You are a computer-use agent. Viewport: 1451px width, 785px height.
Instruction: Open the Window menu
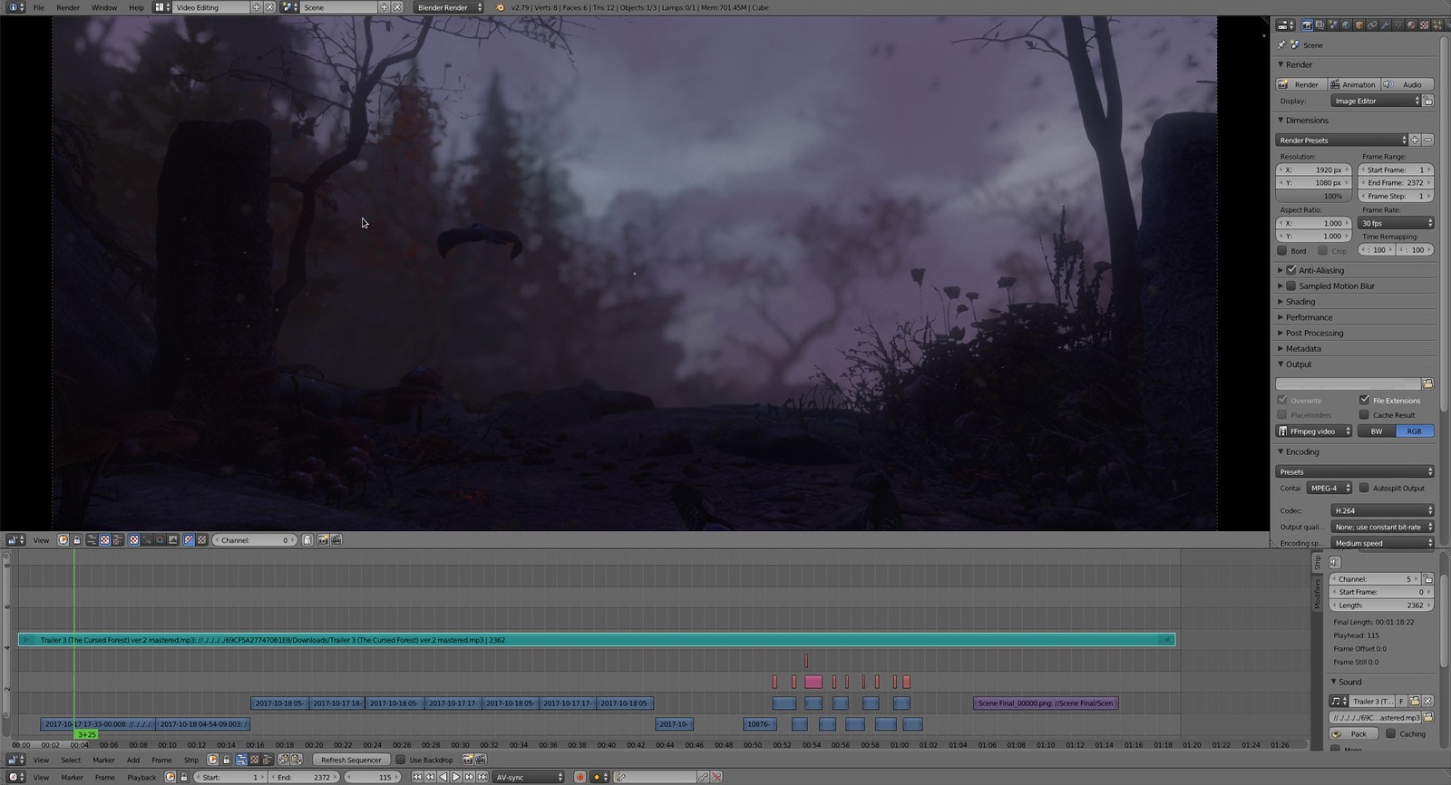pos(104,7)
